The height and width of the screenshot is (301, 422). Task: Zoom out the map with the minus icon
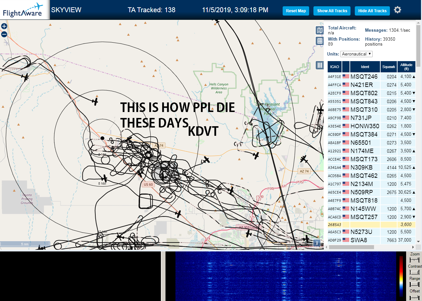(x=4, y=34)
